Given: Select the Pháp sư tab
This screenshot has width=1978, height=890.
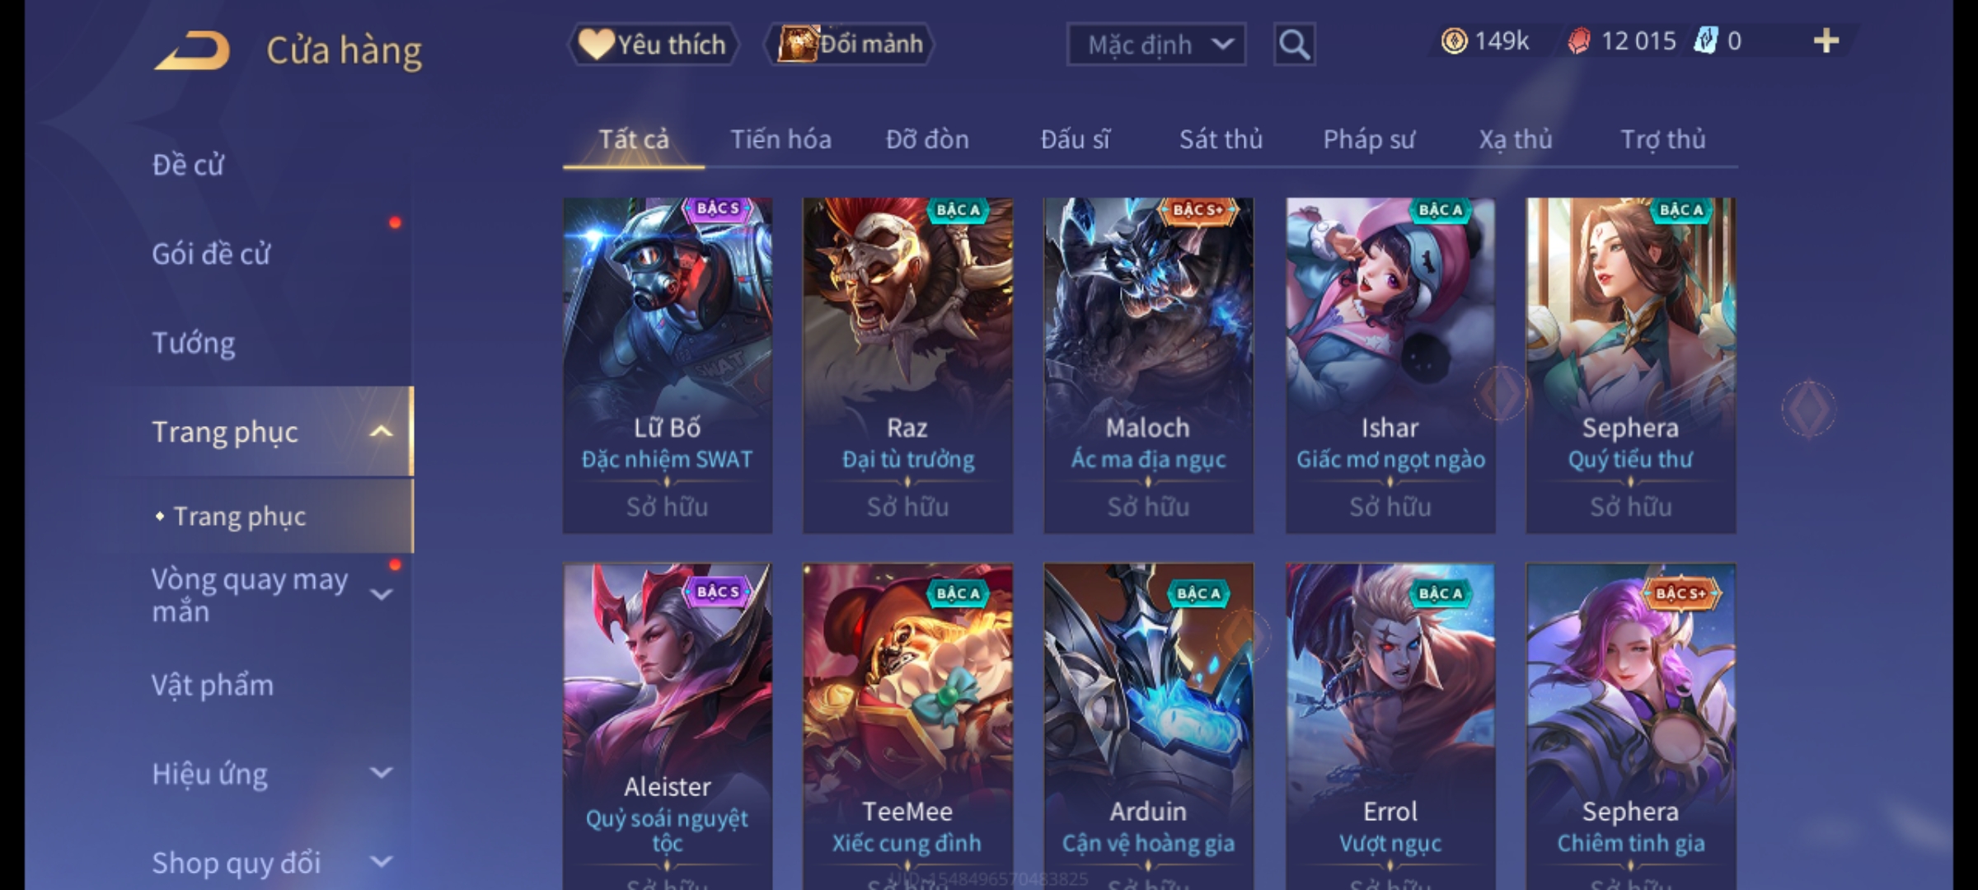Looking at the screenshot, I should pos(1369,139).
